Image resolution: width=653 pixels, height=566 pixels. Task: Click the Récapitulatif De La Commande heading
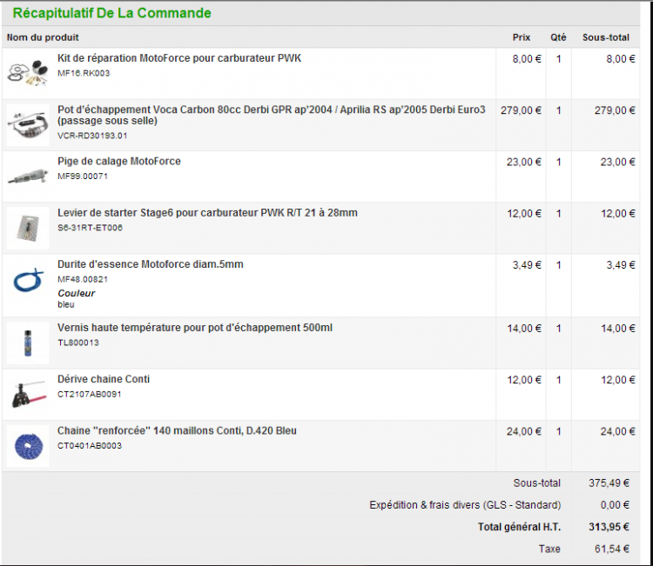coord(112,13)
